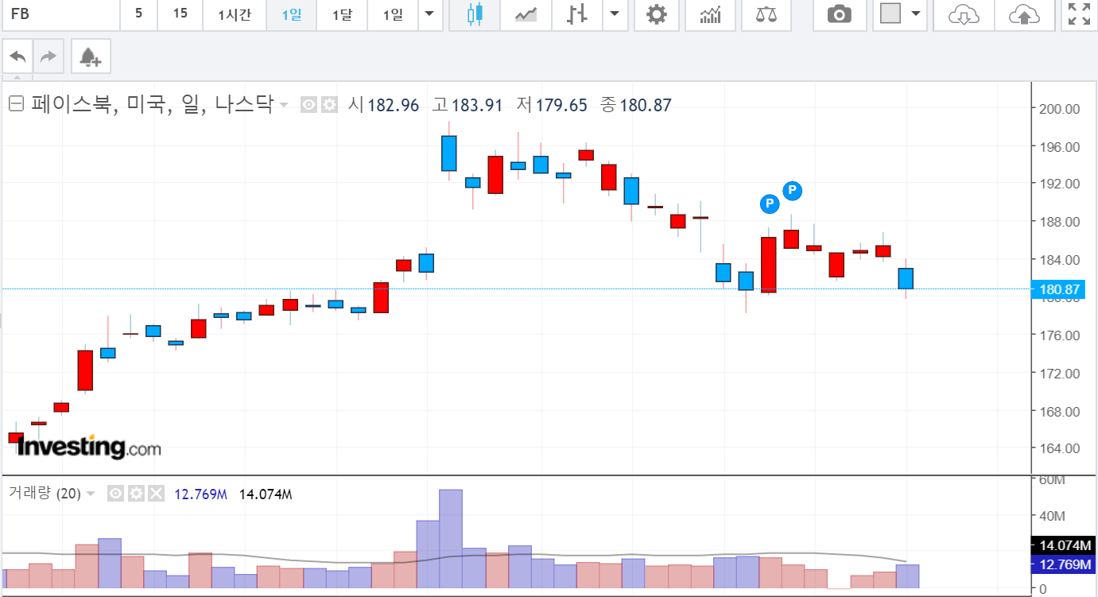Screen dimensions: 1098x597
Task: Click the 188.00 price axis label
Action: click(x=1061, y=222)
